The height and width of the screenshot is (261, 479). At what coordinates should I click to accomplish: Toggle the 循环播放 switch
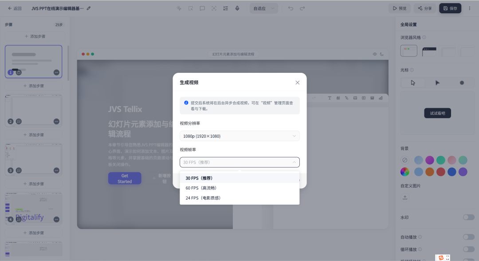[469, 249]
